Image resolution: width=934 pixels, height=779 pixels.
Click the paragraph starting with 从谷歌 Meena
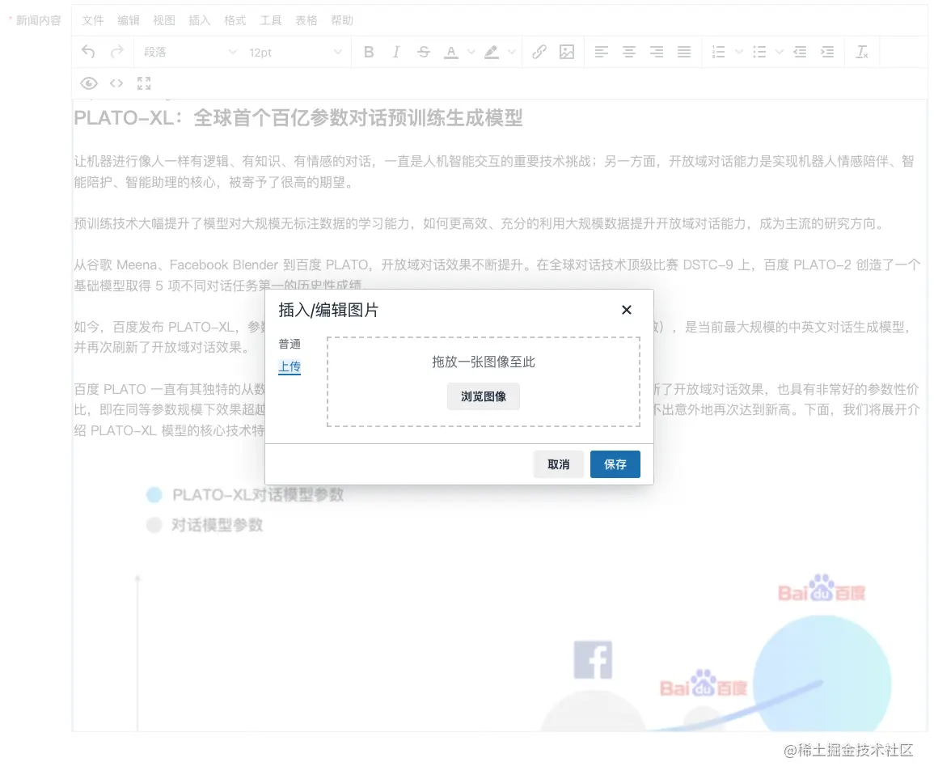click(x=497, y=275)
